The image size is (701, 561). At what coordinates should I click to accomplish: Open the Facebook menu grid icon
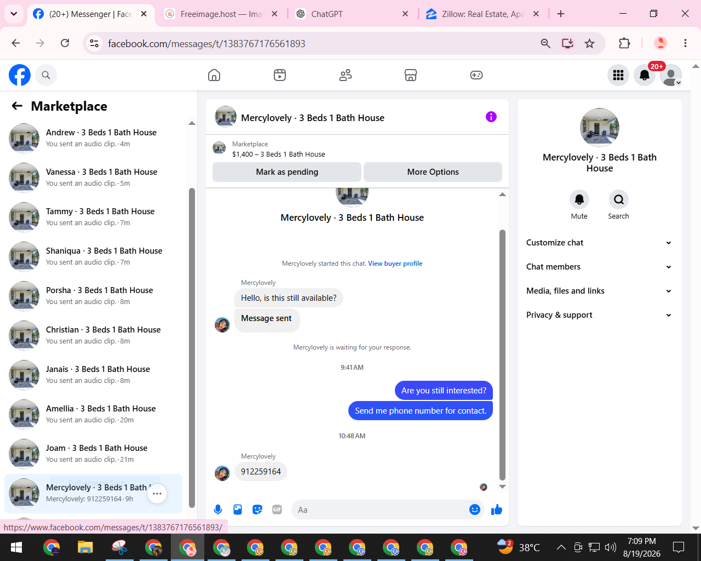[618, 75]
